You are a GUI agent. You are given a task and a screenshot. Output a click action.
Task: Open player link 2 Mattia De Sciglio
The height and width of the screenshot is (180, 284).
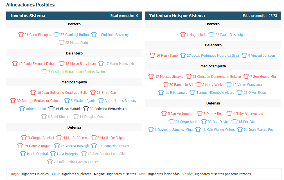[x=111, y=138]
